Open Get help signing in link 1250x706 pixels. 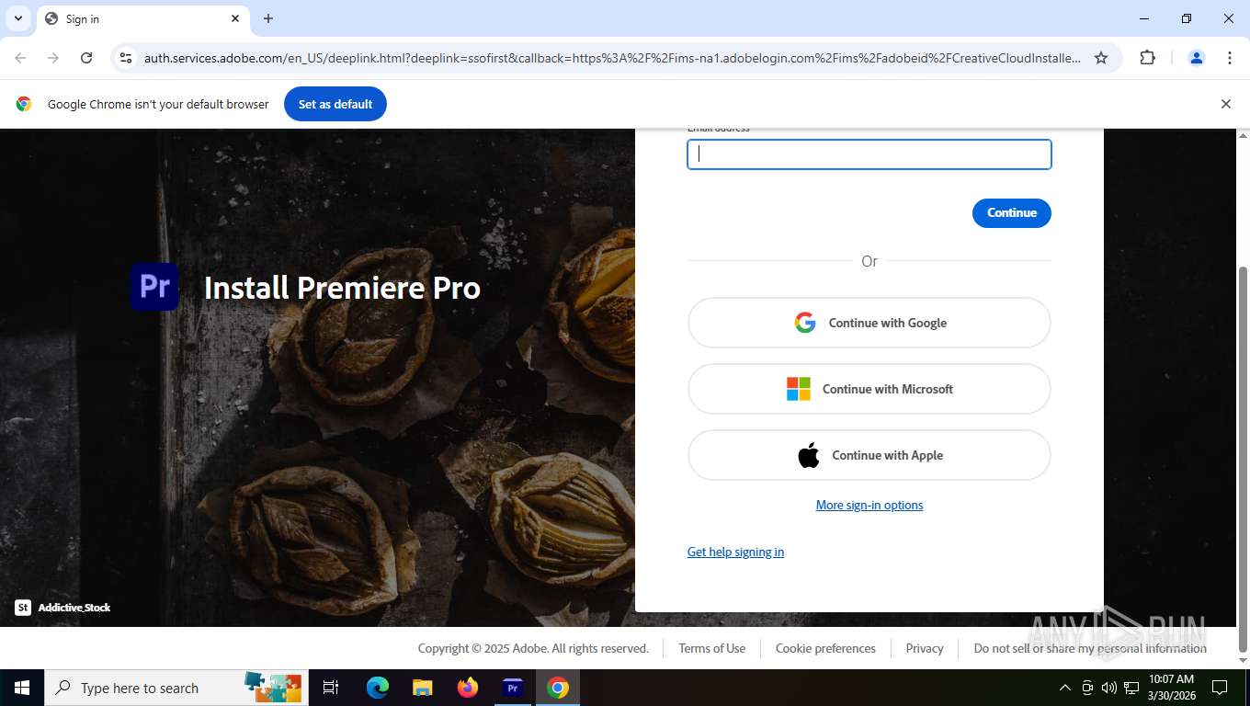point(735,552)
